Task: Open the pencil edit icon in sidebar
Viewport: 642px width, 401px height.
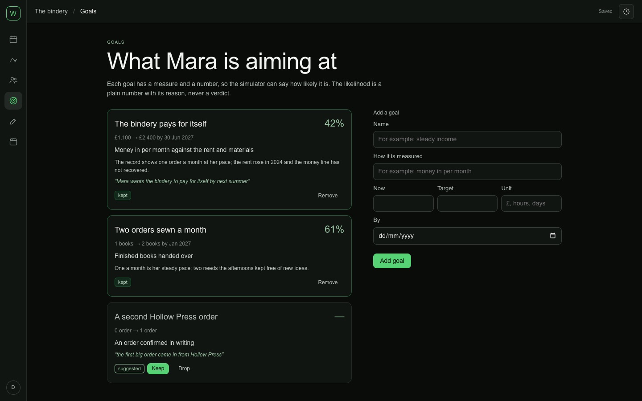Action: tap(13, 121)
